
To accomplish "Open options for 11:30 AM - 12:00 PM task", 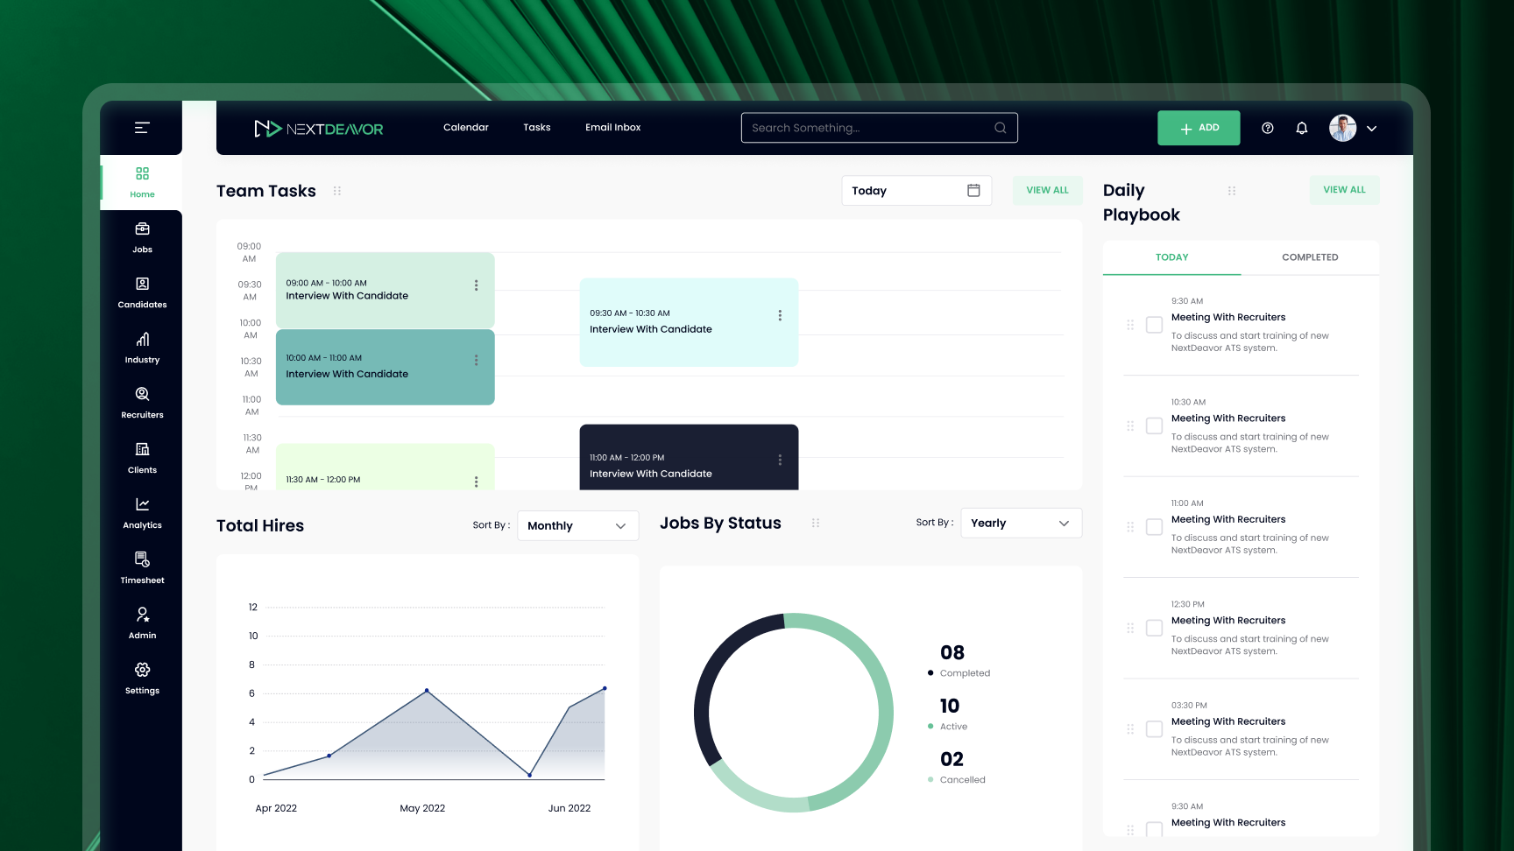I will pos(476,482).
